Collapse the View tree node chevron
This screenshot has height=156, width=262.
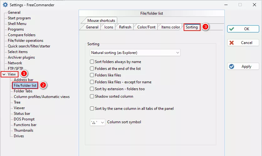pyautogui.click(x=4, y=74)
